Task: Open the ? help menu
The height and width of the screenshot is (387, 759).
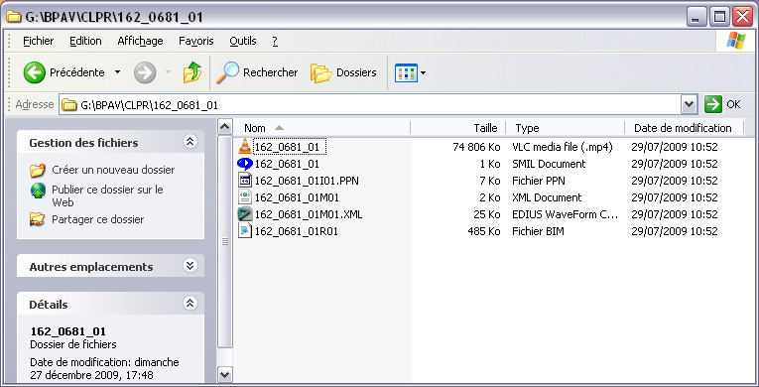Action: pos(275,41)
